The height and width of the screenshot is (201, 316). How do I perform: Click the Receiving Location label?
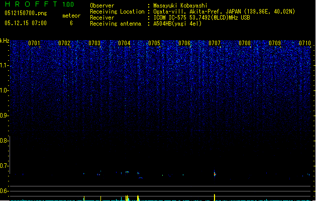pos(117,12)
